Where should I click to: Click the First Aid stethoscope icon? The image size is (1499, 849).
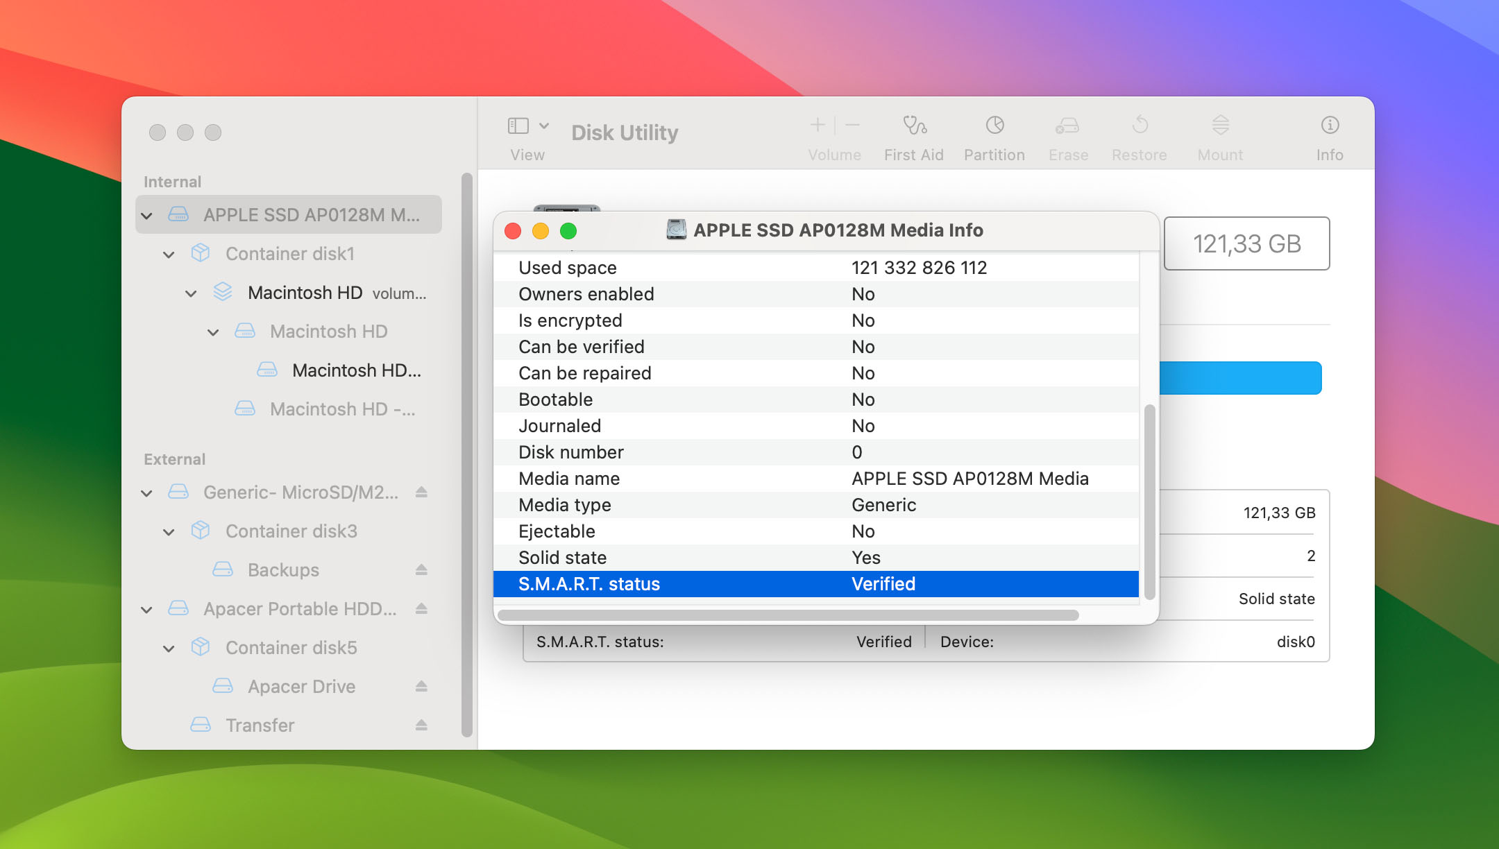pos(914,126)
